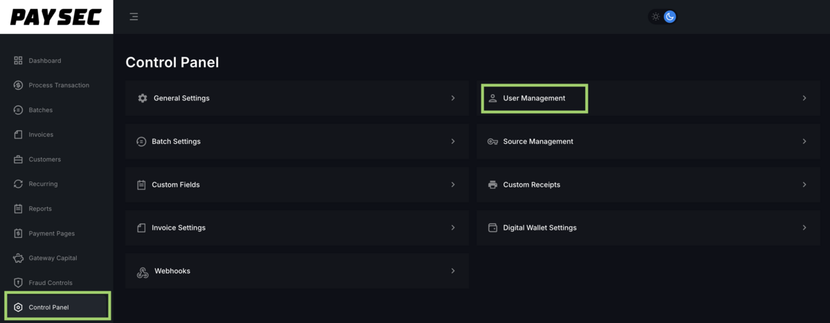Click the Fraud Controls shield icon
This screenshot has height=323, width=830.
18,283
